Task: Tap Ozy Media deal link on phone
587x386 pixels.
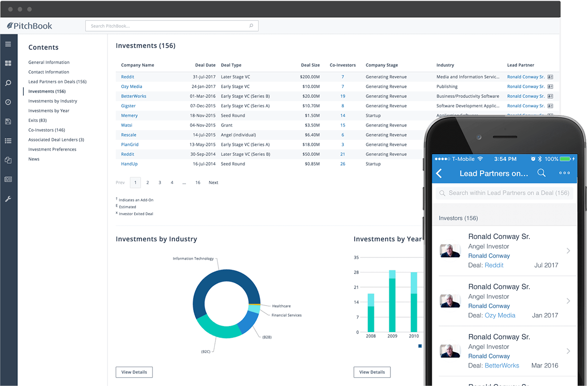Action: pos(500,315)
